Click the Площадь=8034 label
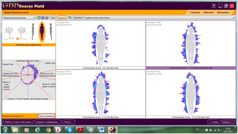The height and width of the screenshot is (134, 238). [63, 22]
